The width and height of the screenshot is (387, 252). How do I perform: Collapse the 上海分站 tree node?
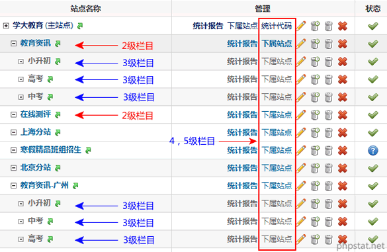13,132
